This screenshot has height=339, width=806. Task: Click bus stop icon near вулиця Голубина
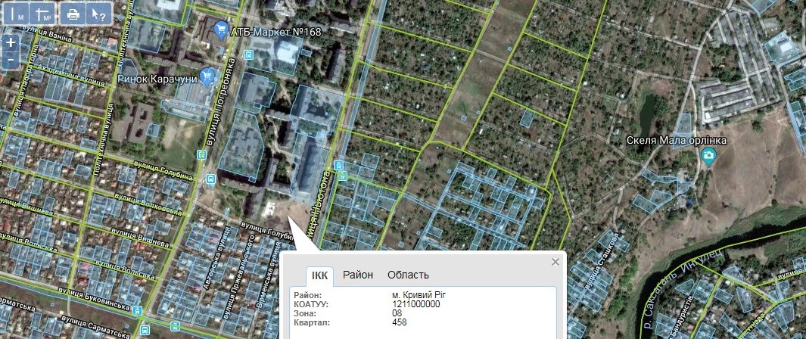coord(209,179)
